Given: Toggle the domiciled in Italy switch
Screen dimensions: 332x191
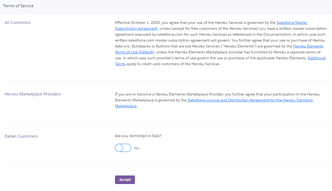Looking at the screenshot, I should coord(123,148).
